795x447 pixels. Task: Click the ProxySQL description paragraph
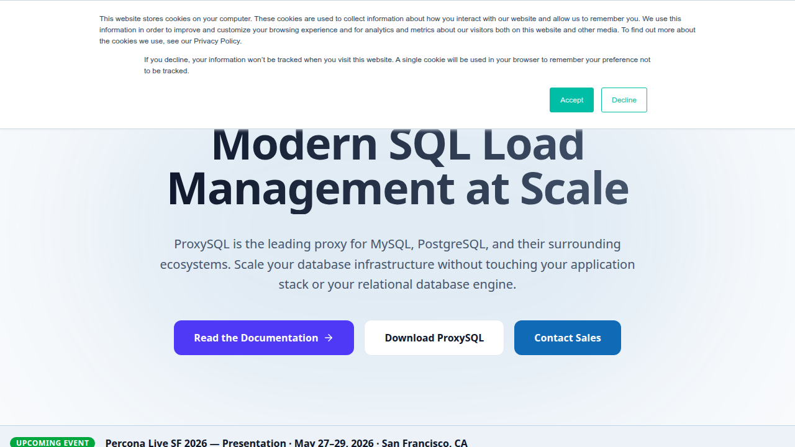[x=397, y=264]
